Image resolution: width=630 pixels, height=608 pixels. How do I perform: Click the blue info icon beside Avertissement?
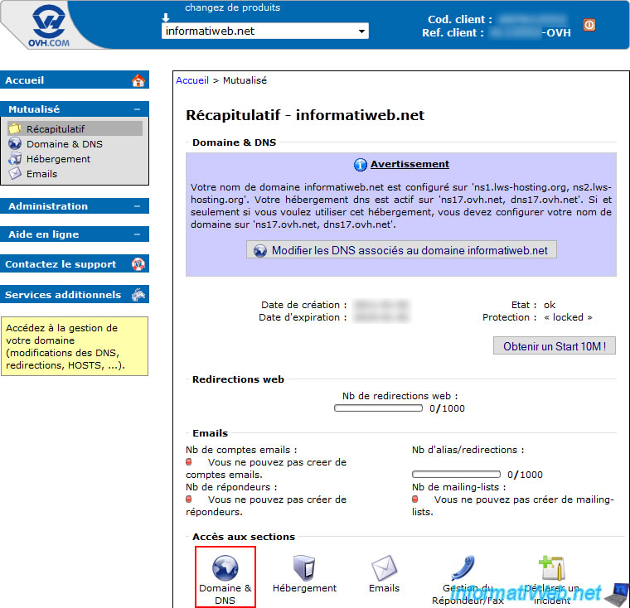point(360,165)
